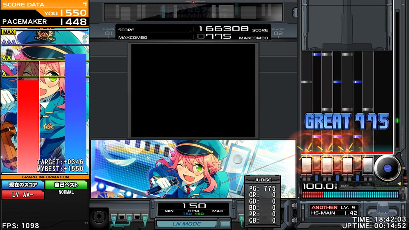Click the FPS: 1098 counter
Viewport: 409px width, 230px height.
tap(20, 226)
